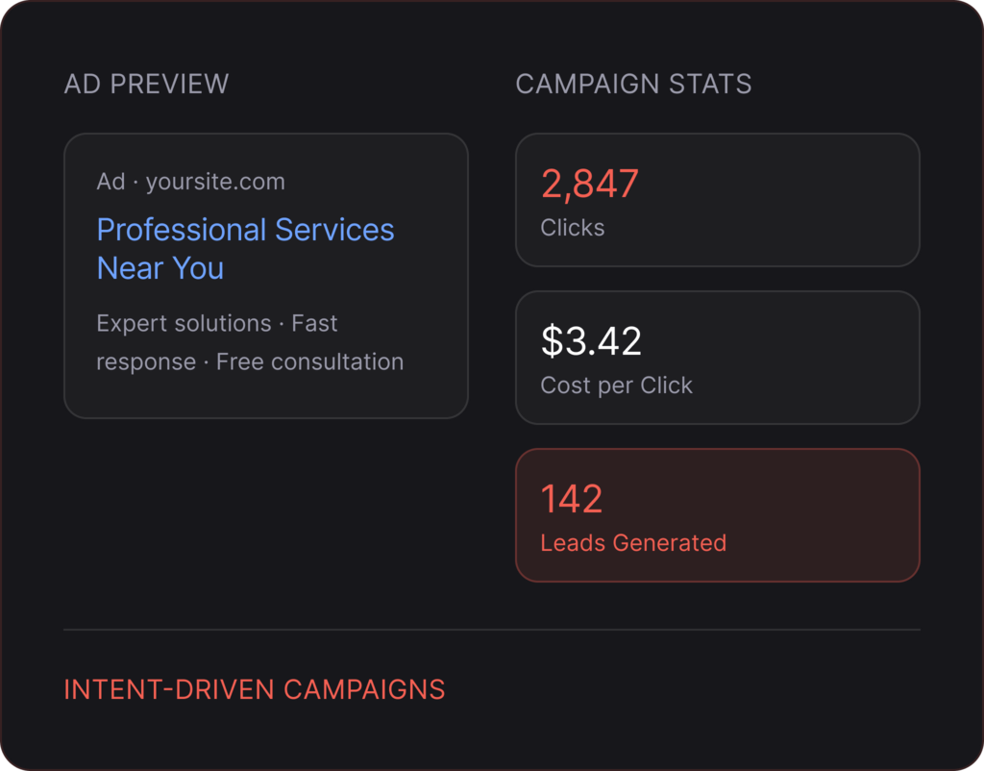Click the $3.42 cost value
The height and width of the screenshot is (771, 984).
[591, 341]
